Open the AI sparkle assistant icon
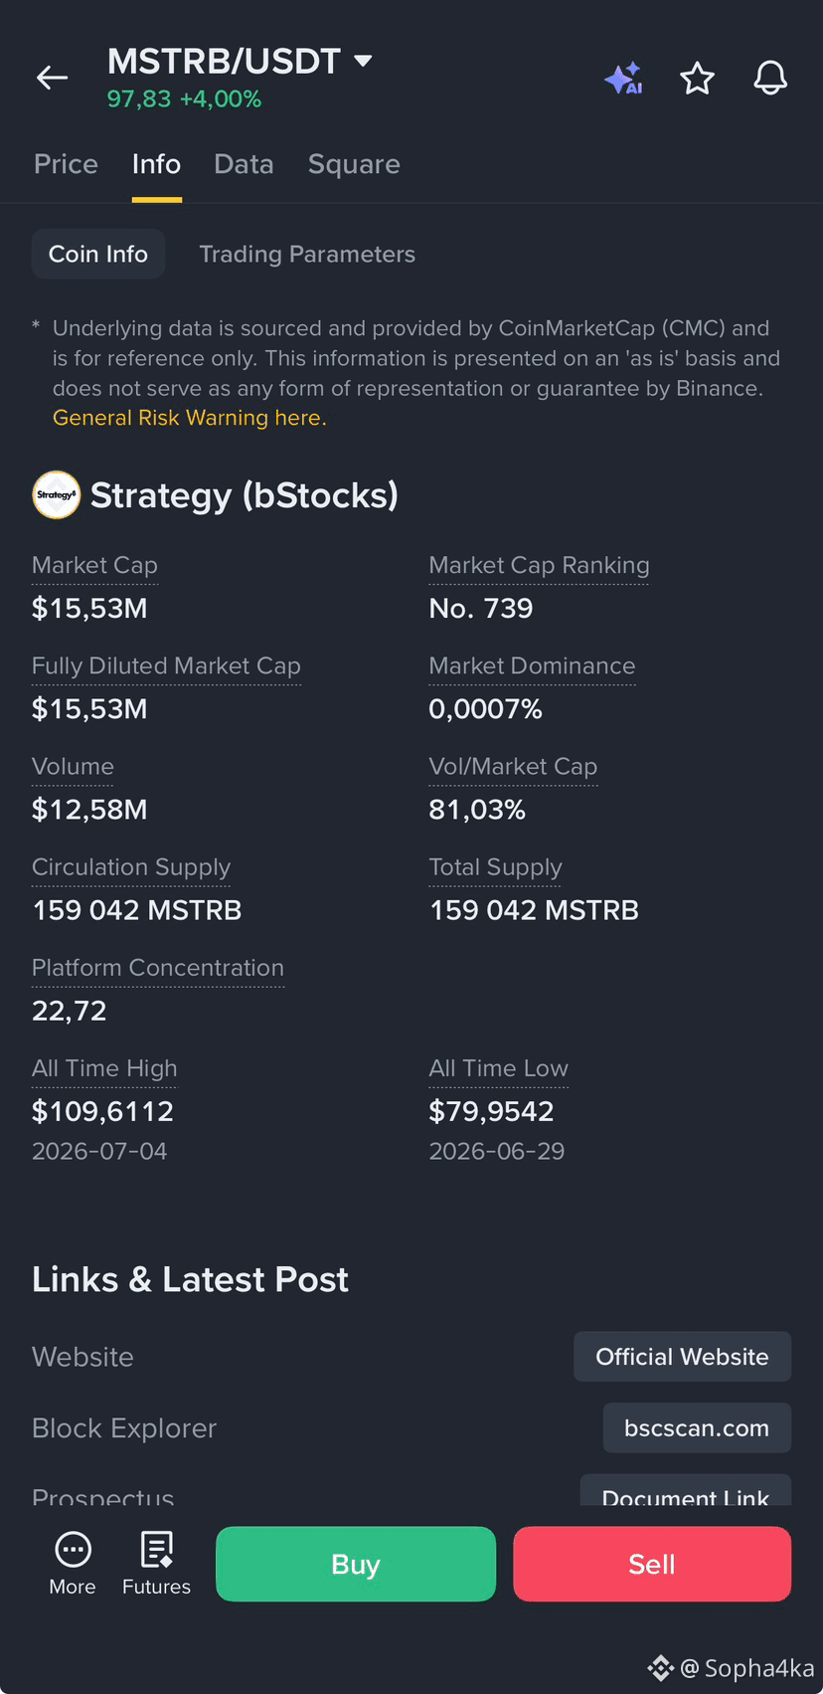The image size is (823, 1694). point(624,79)
